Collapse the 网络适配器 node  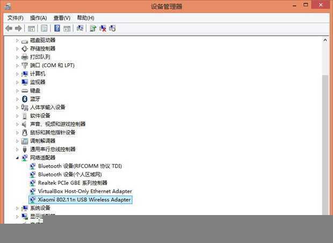pyautogui.click(x=17, y=158)
